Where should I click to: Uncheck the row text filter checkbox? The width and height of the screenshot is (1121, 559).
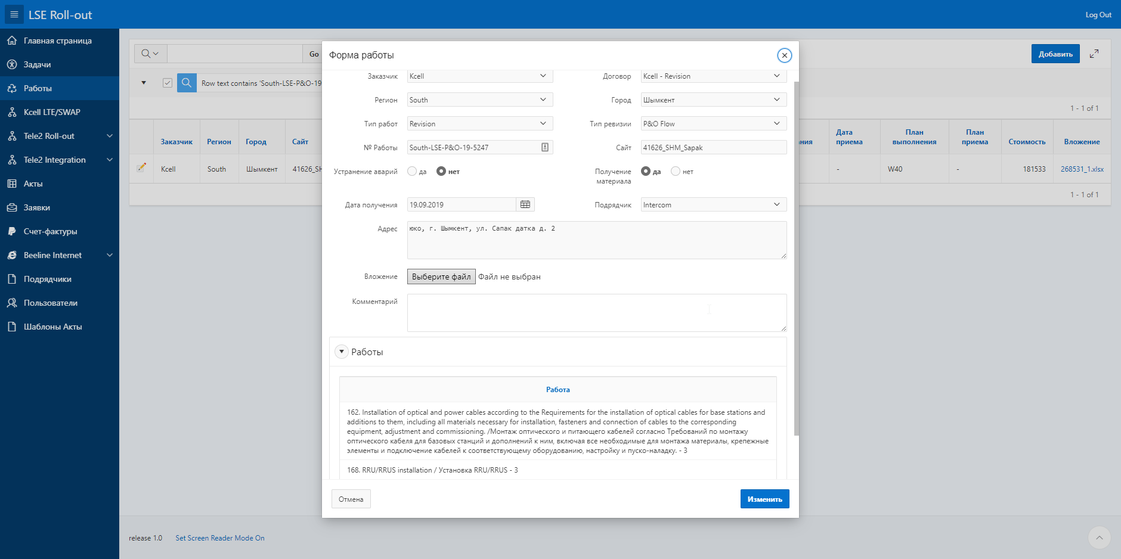tap(168, 83)
